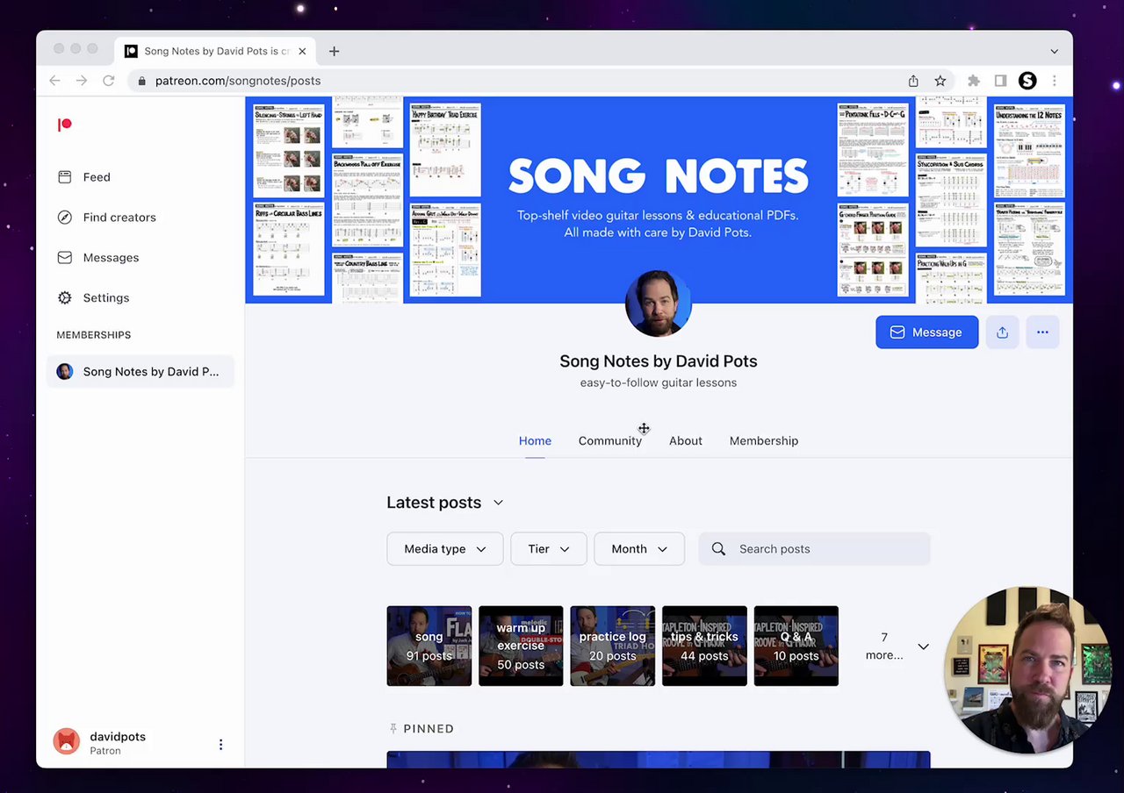Click the browser forward arrow
The image size is (1124, 793).
[x=82, y=81]
